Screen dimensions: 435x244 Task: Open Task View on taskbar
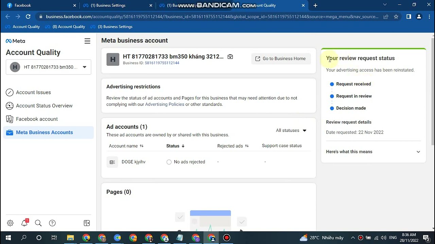54,238
